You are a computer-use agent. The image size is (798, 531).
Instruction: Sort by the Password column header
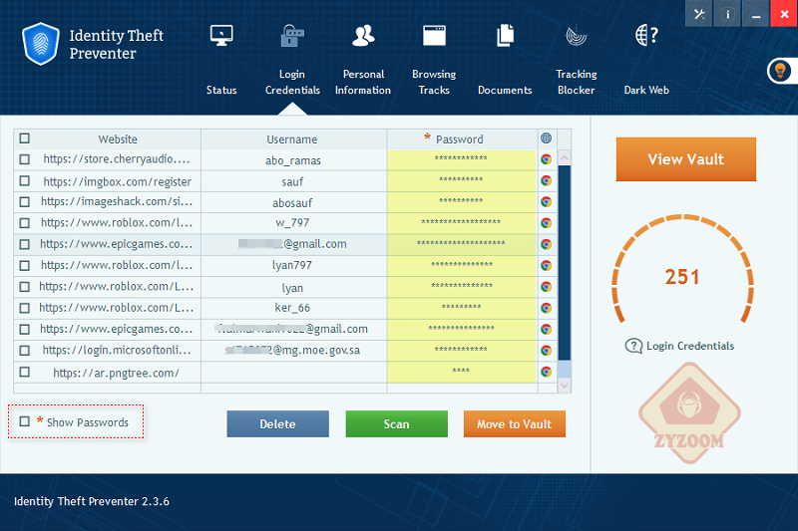pyautogui.click(x=460, y=138)
